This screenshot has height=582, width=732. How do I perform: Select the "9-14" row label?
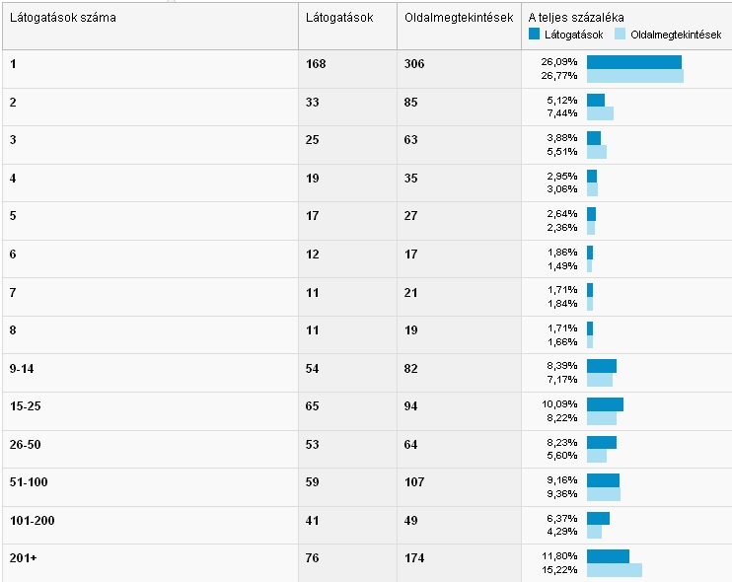22,368
